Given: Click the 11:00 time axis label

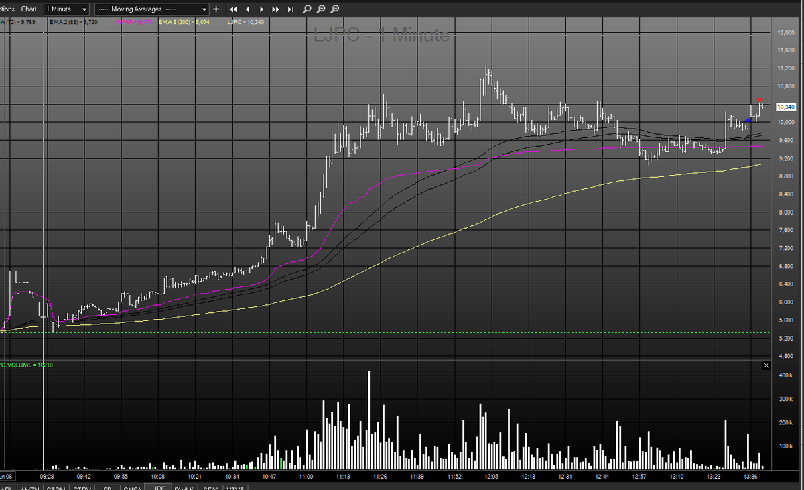Looking at the screenshot, I should tap(306, 476).
